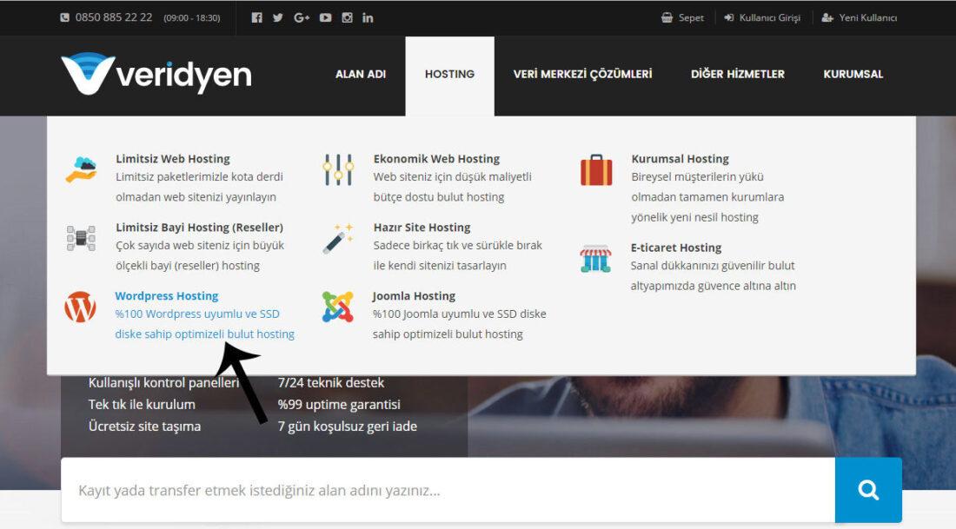Open the Joomla Hosting link
The image size is (956, 529).
[414, 295]
